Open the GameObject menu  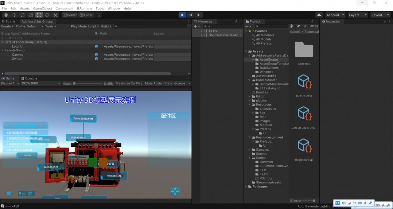42,9
